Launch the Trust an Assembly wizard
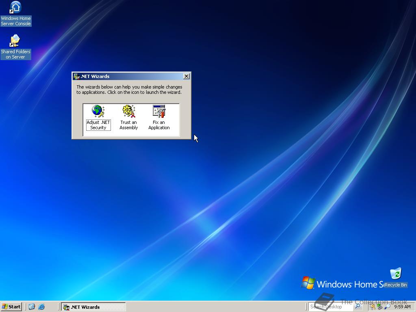The width and height of the screenshot is (416, 312). tap(129, 117)
